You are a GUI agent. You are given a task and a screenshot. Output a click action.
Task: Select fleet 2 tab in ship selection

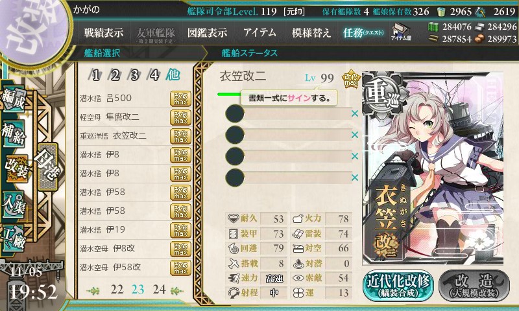click(115, 75)
